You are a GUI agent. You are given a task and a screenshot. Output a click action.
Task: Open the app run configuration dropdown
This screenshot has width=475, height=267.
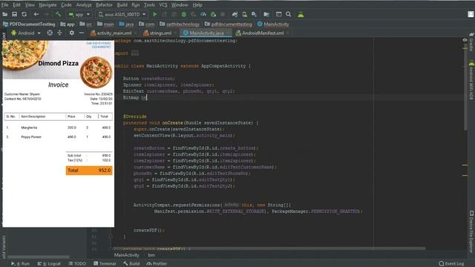tap(79, 14)
